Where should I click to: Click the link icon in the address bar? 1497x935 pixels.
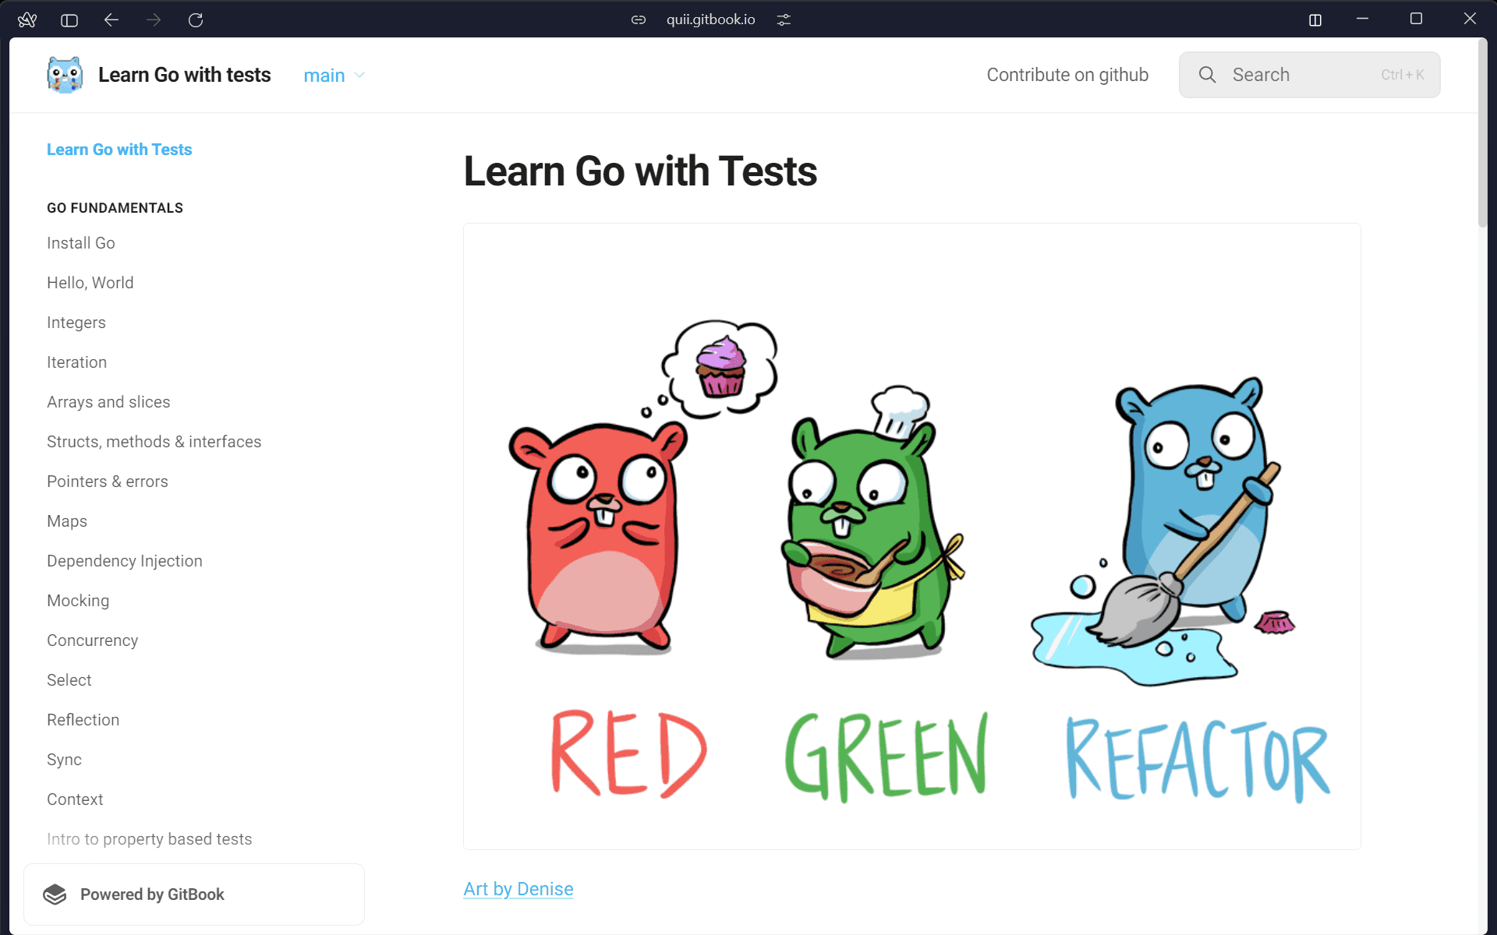pos(638,19)
